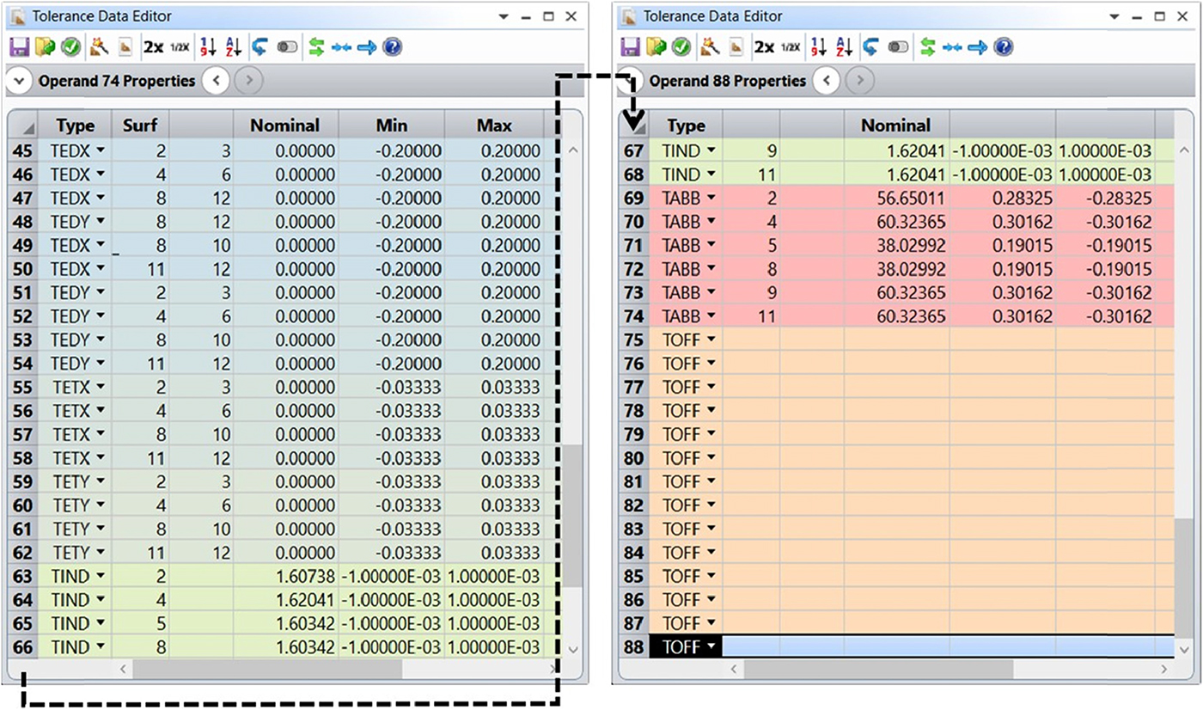Sort by surface (1-9) icon in left editor
The width and height of the screenshot is (1203, 710).
tap(207, 47)
